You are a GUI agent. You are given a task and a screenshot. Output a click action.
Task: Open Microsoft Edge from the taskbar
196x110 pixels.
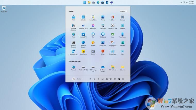pyautogui.click(x=98, y=2)
